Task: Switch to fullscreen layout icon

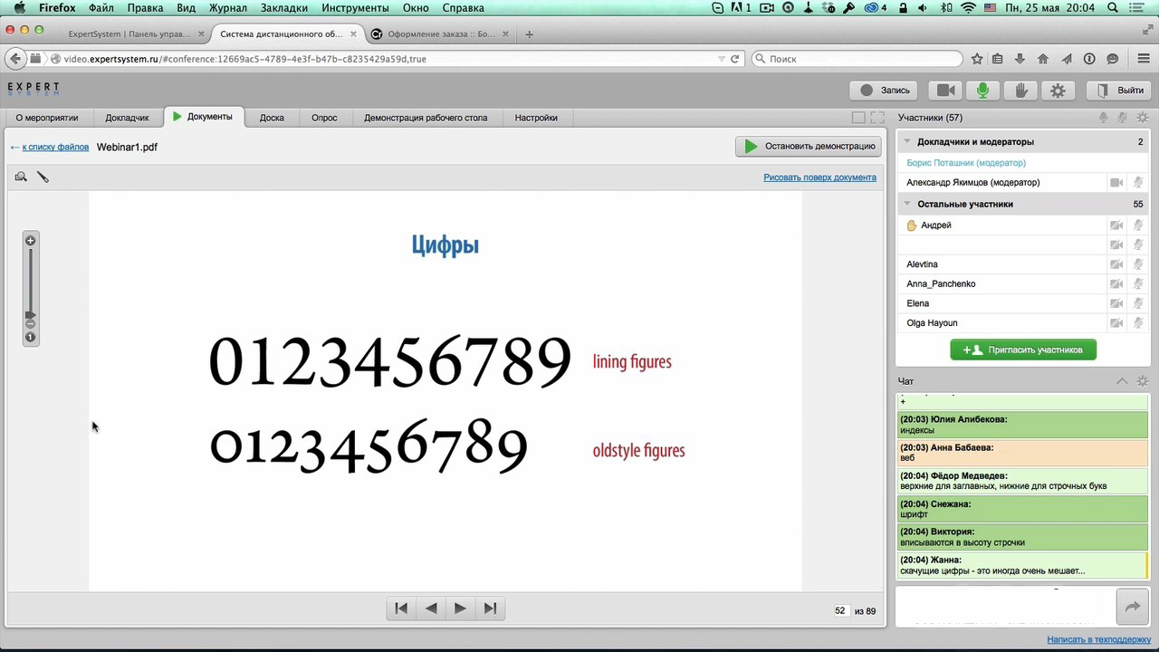Action: (x=877, y=118)
